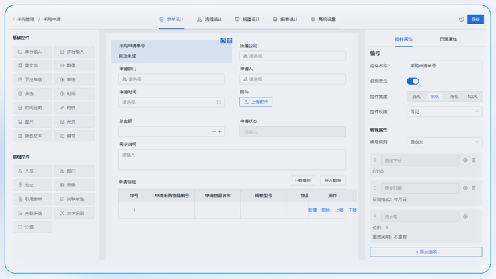Select the 单行输入 control
Image resolution: width=496 pixels, height=279 pixels.
(32, 52)
